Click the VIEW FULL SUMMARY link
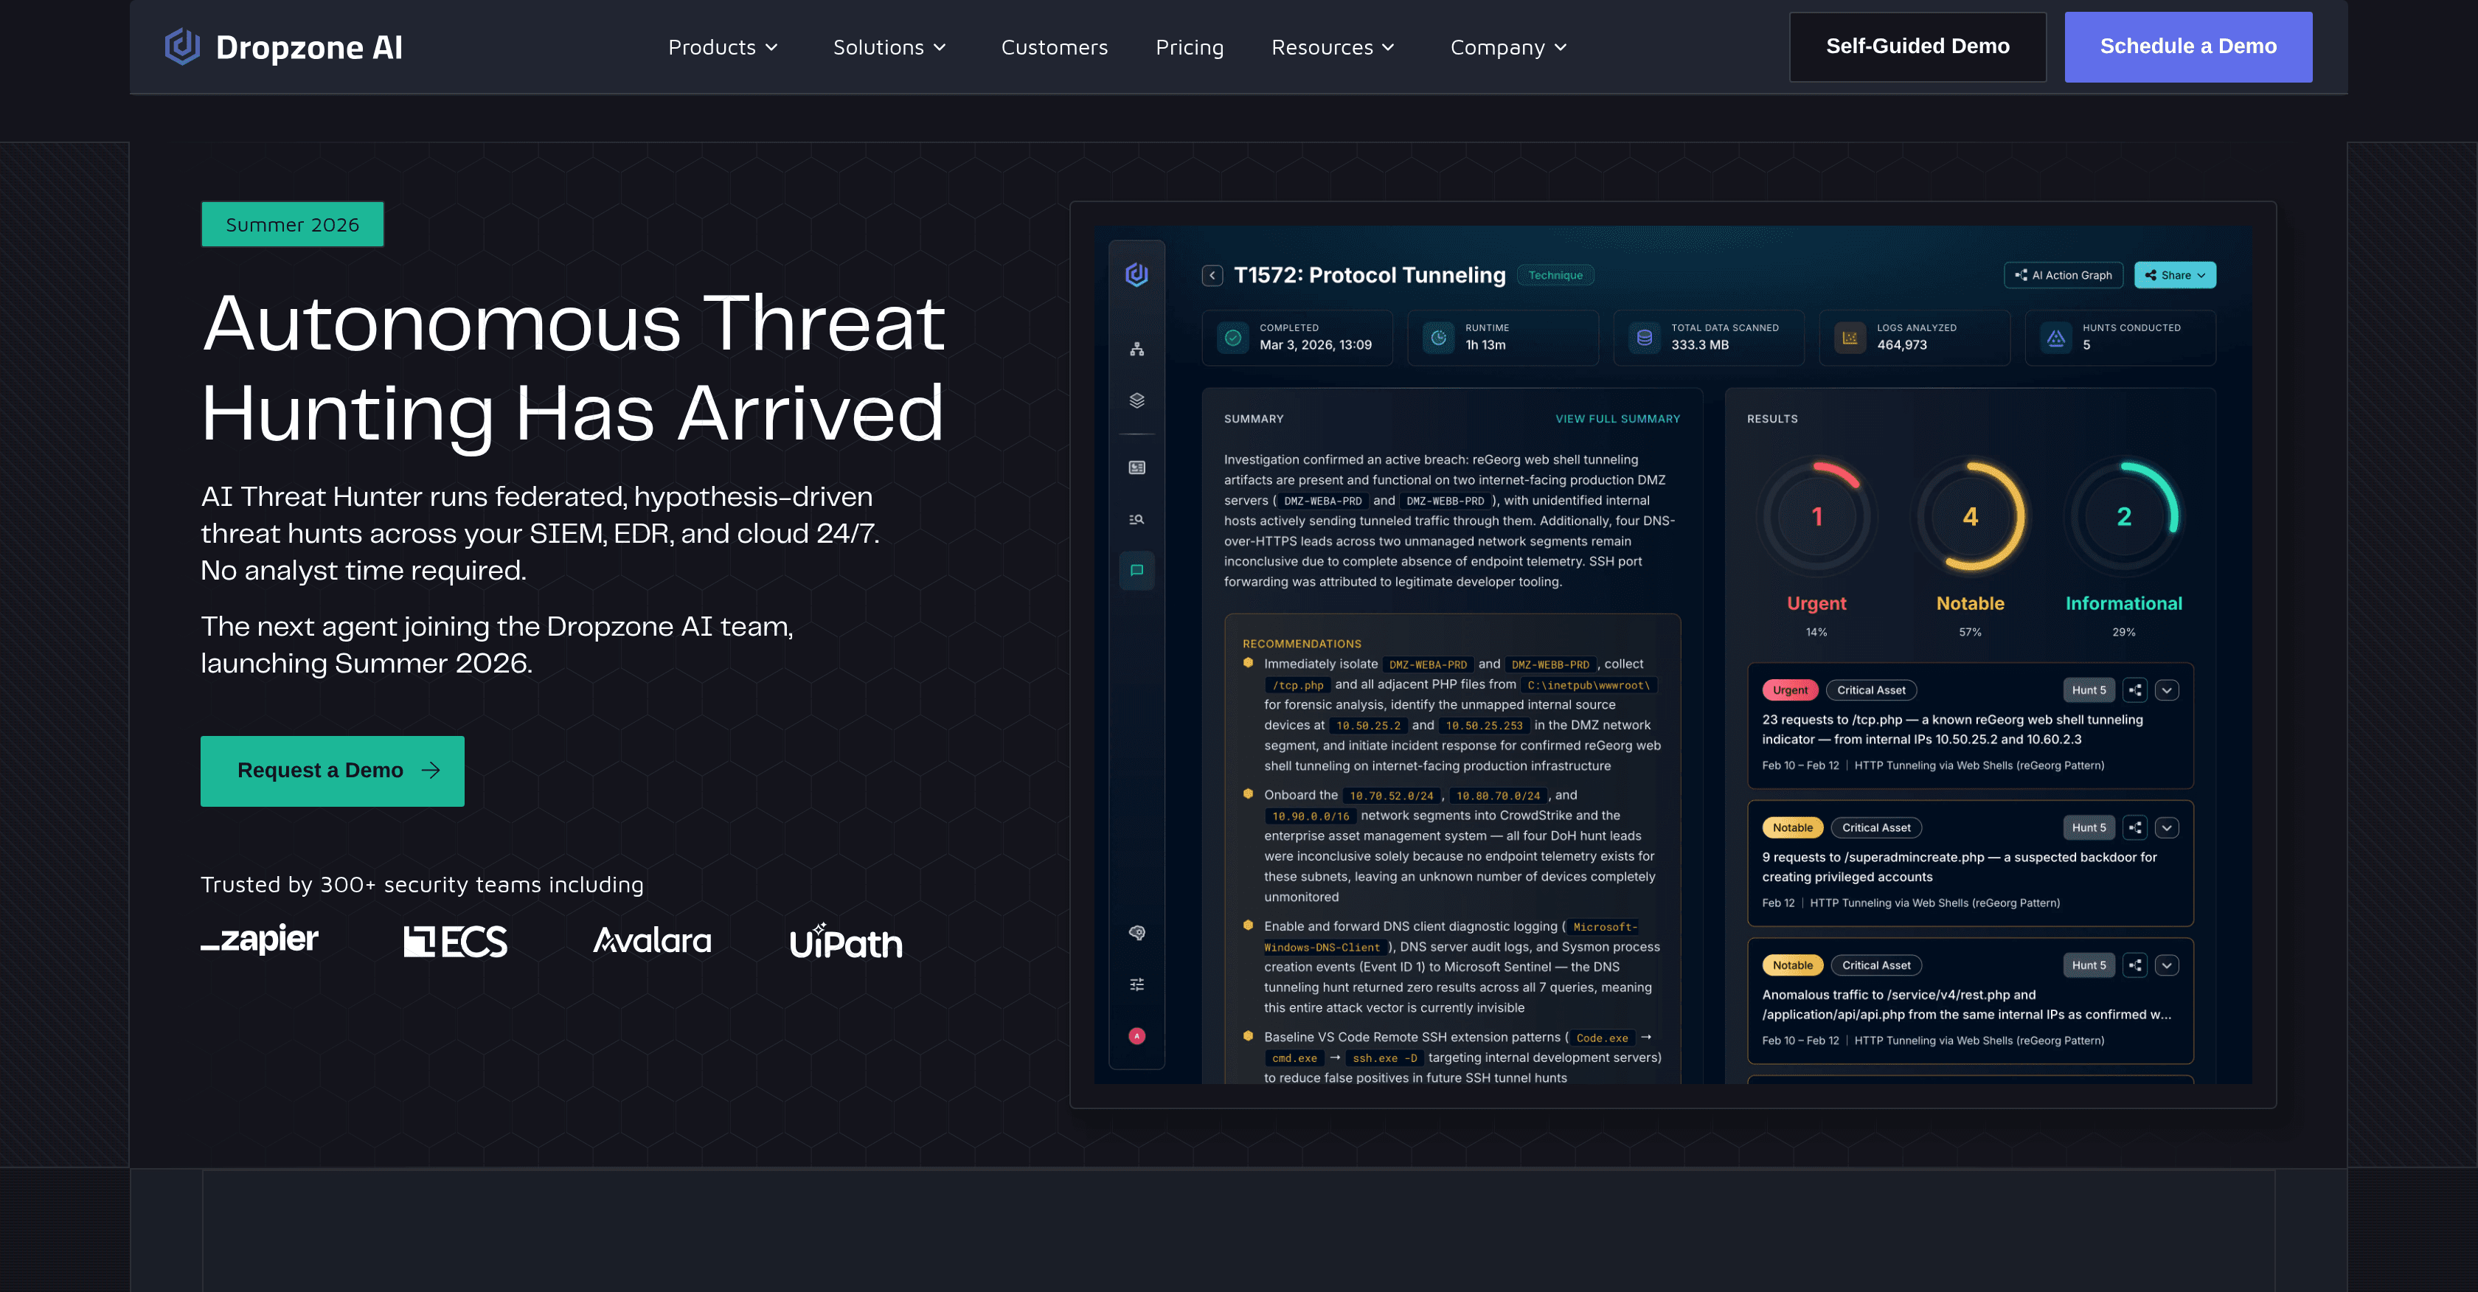 [x=1617, y=418]
